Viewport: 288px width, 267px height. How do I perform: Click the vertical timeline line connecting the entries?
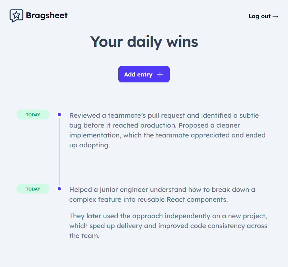(x=59, y=152)
